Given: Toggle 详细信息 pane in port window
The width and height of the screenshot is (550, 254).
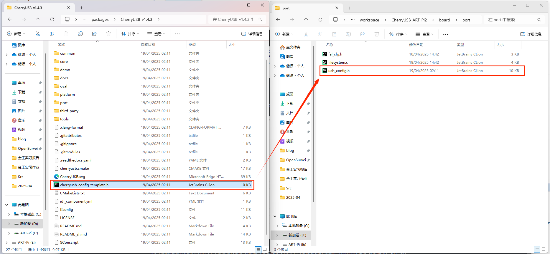Looking at the screenshot, I should (531, 34).
